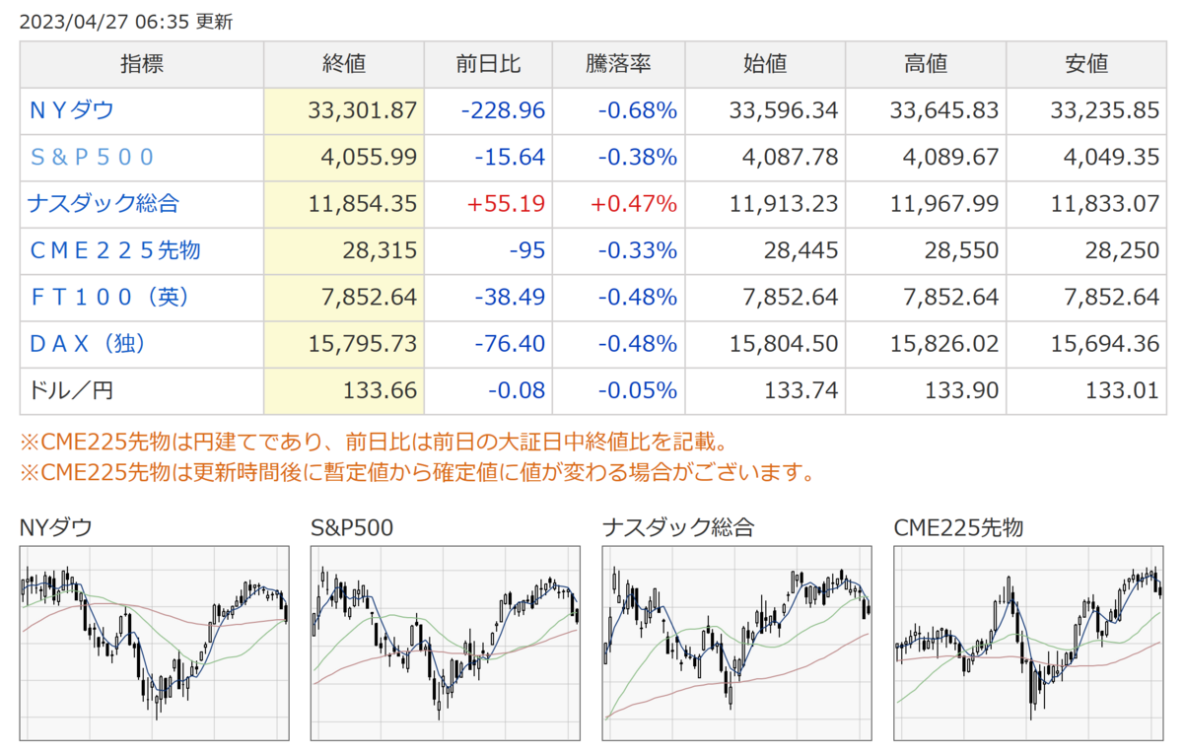Click the ナスダック総合 chart thumbnail
1183x753 pixels.
click(x=736, y=645)
